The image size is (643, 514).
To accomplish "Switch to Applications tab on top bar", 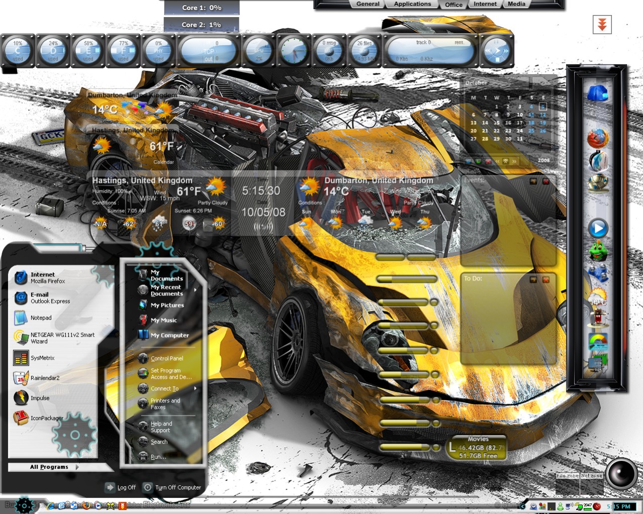I will [x=412, y=4].
